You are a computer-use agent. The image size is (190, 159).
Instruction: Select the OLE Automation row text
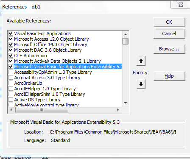pos(31,56)
